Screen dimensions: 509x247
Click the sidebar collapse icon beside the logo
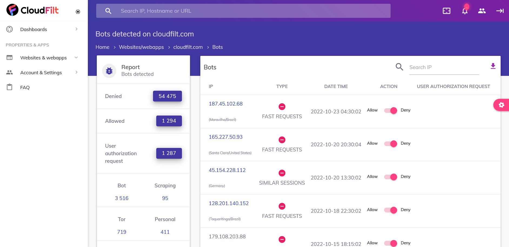pyautogui.click(x=78, y=12)
